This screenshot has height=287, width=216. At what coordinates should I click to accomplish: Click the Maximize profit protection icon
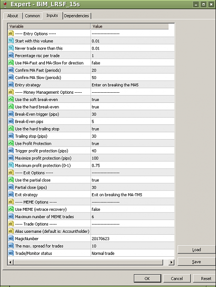pos(11,158)
